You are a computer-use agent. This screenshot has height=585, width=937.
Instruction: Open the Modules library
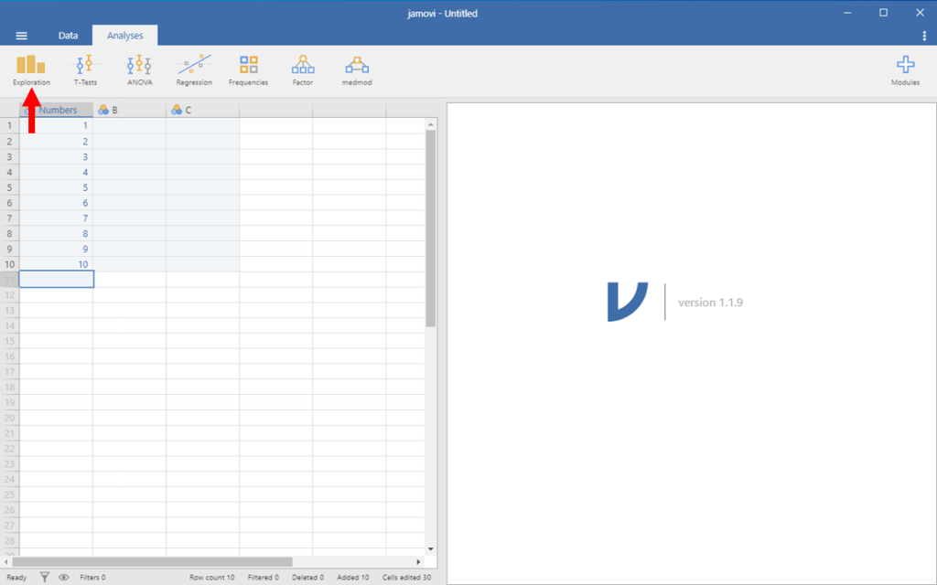click(904, 69)
